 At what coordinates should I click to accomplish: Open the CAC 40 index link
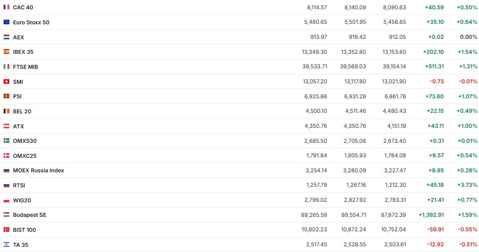pyautogui.click(x=23, y=7)
